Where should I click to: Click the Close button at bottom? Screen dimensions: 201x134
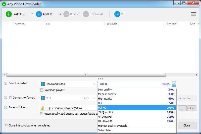[x=187, y=125]
